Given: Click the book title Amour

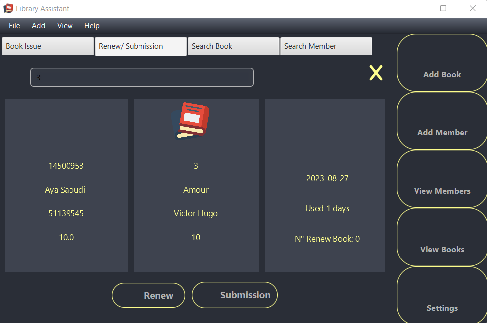Looking at the screenshot, I should tap(196, 190).
